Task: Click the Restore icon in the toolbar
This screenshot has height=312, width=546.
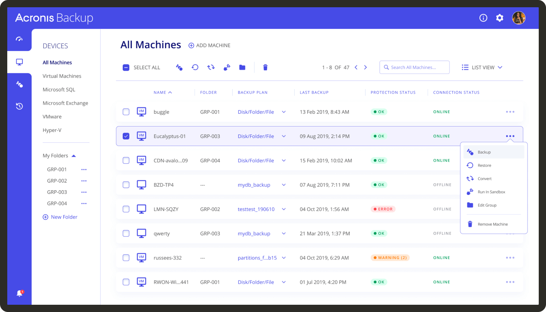Action: pyautogui.click(x=195, y=67)
